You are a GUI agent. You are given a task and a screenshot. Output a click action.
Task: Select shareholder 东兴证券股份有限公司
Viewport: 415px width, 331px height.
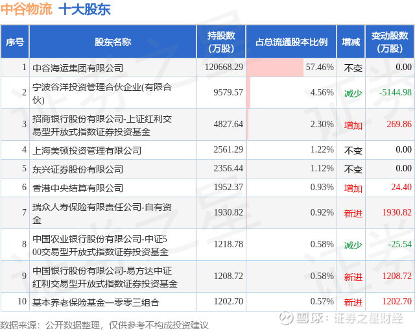pos(78,169)
